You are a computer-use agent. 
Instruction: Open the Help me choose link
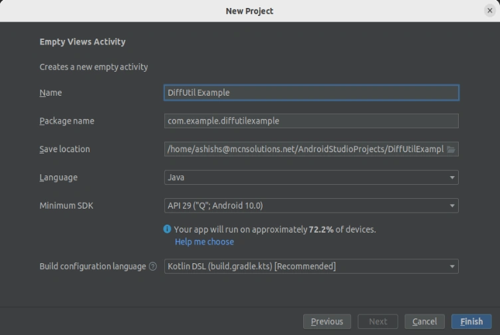point(204,241)
